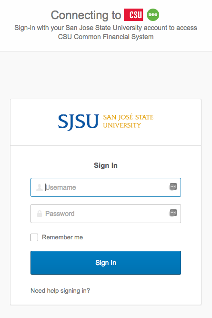Click the blue SJSU logo
This screenshot has height=318, width=212.
79,122
